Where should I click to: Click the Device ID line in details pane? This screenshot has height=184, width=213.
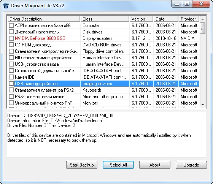tap(60, 116)
